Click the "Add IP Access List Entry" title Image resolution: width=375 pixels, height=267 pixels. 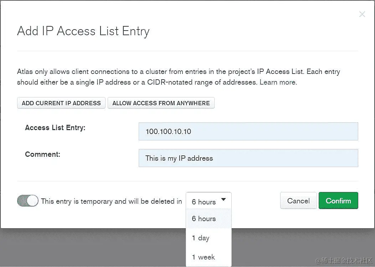coord(83,31)
